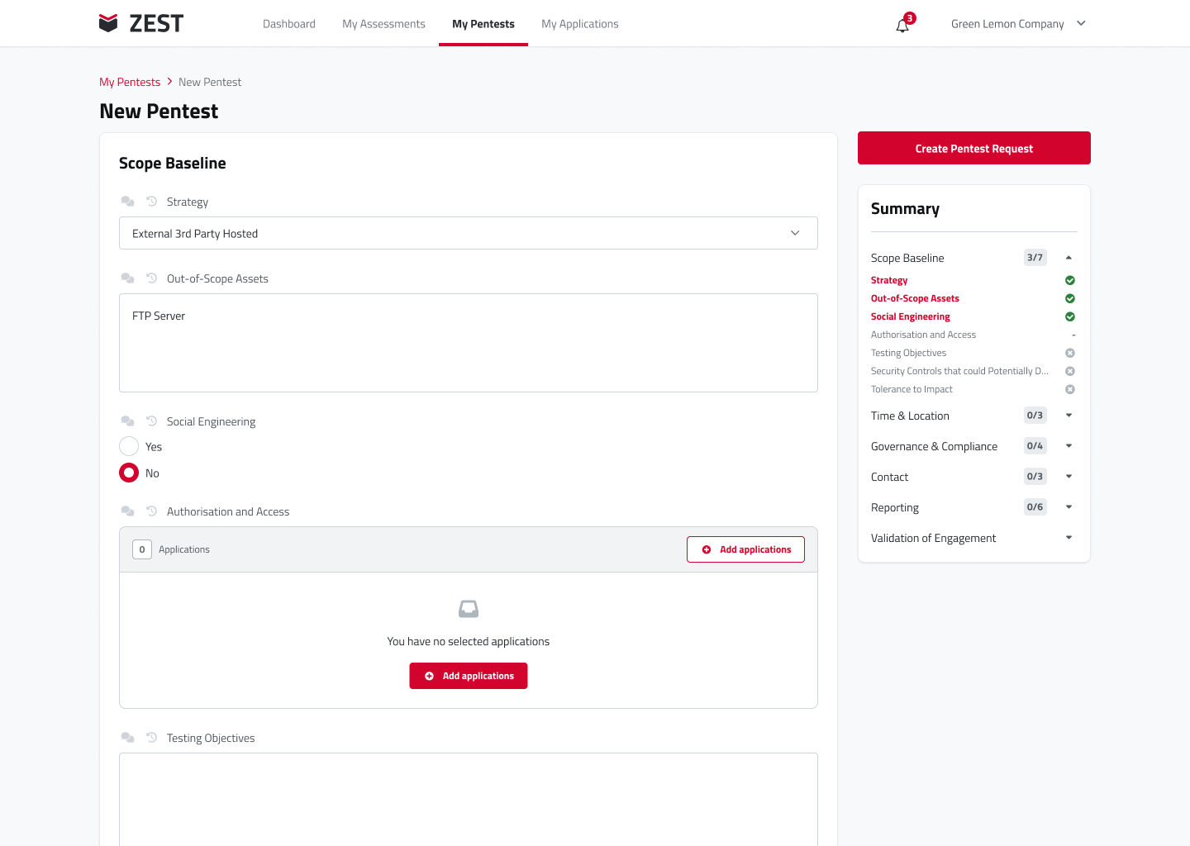Open comments icon beside Strategy label
This screenshot has height=846, width=1190.
(x=127, y=202)
